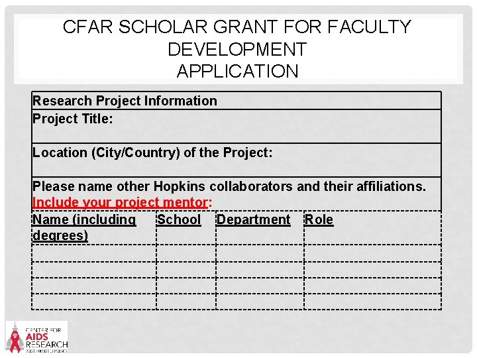Click the Hopkins collaborators instruction text
The width and height of the screenshot is (477, 358).
tap(229, 186)
